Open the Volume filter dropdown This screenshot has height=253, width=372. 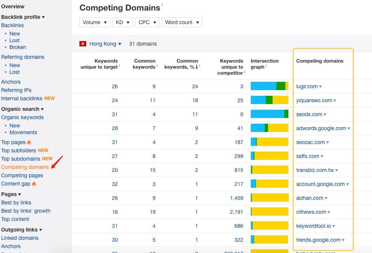[95, 22]
